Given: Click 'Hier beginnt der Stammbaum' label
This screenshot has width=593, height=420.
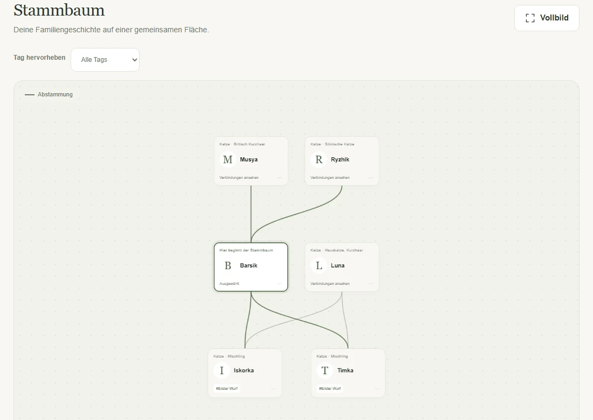Looking at the screenshot, I should [x=246, y=250].
